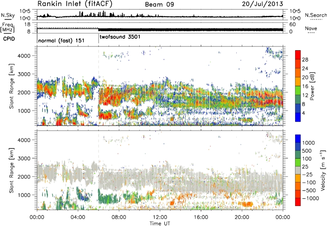Click the red top of the power colorbar
Viewport: 327px width, 226px height.
[x=298, y=54]
